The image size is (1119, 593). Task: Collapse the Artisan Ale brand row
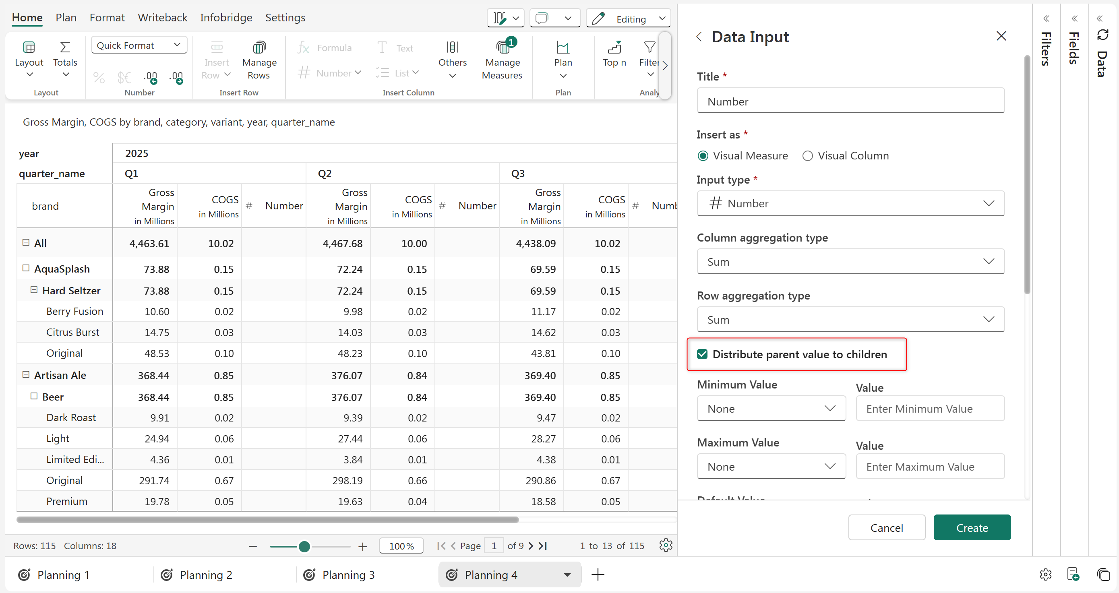[x=26, y=375]
